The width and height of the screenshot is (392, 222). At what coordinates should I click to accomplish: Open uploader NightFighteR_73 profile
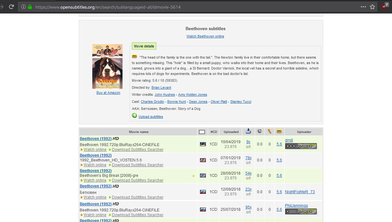click(300, 192)
